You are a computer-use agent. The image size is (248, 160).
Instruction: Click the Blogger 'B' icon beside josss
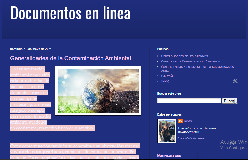pyautogui.click(x=180, y=121)
